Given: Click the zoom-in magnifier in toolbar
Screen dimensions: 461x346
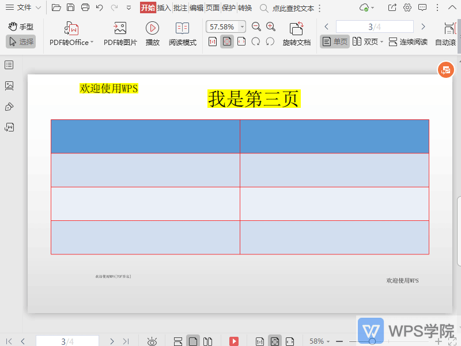Looking at the screenshot, I should [x=271, y=27].
